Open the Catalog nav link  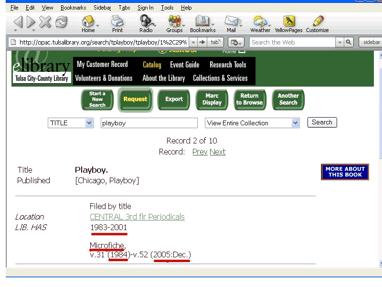tap(152, 65)
